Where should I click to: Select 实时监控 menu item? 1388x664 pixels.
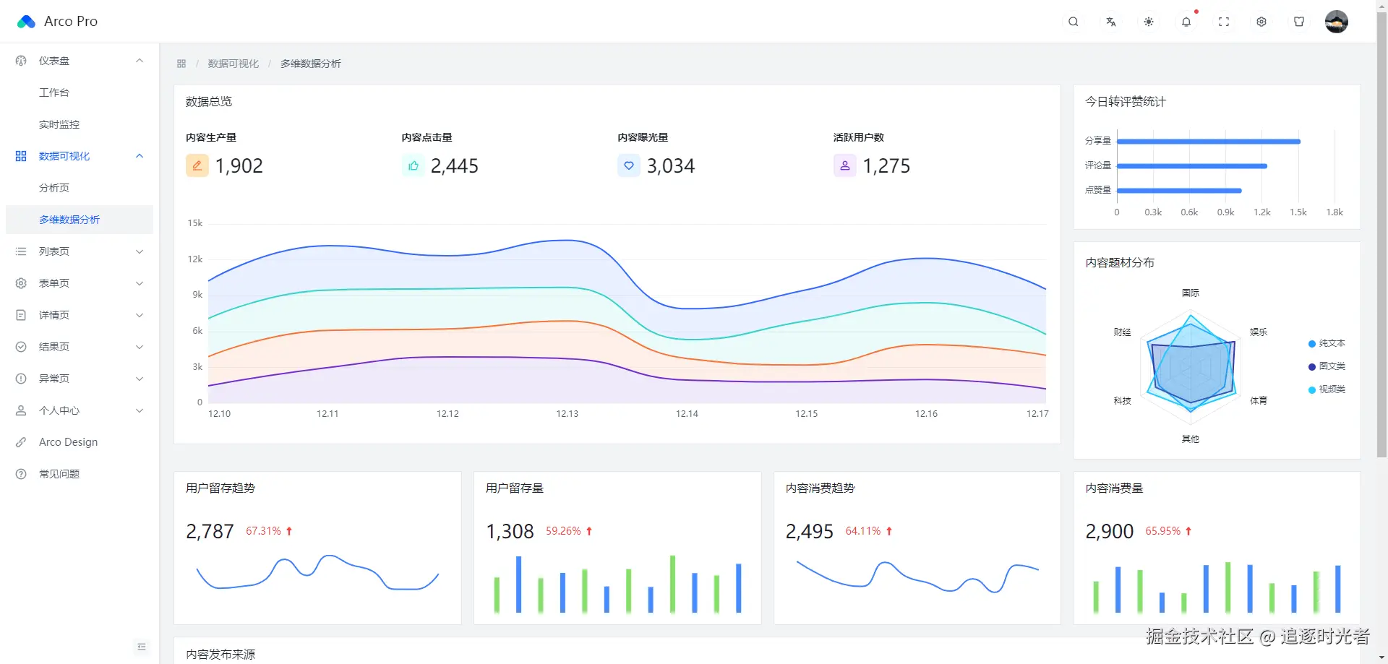coord(59,124)
